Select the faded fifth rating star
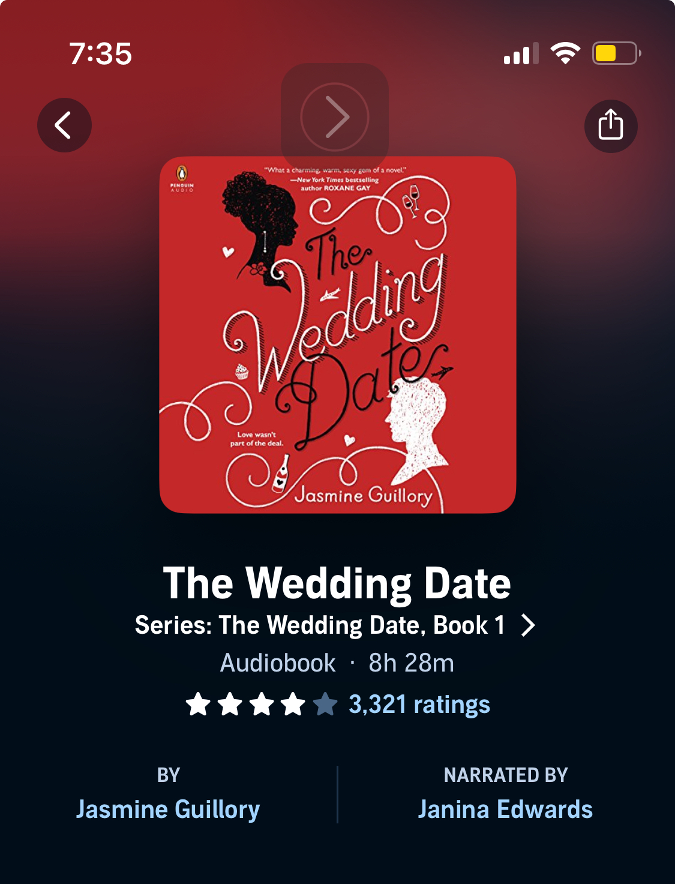Viewport: 675px width, 884px height. tap(325, 704)
